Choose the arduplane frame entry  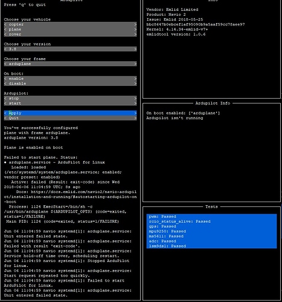[70, 64]
